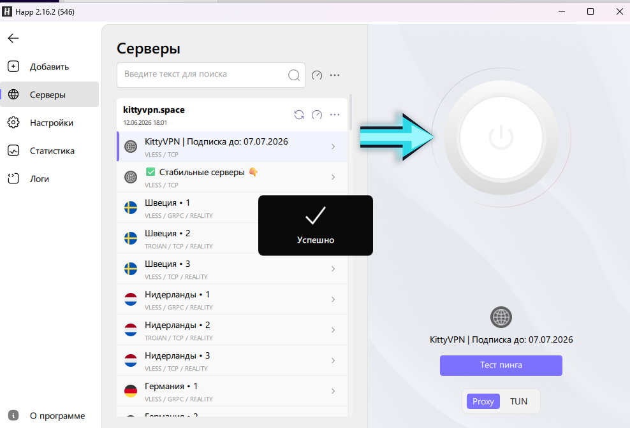Select the Стабильные серверы row
Viewport: 630px width, 428px height.
pyautogui.click(x=232, y=177)
